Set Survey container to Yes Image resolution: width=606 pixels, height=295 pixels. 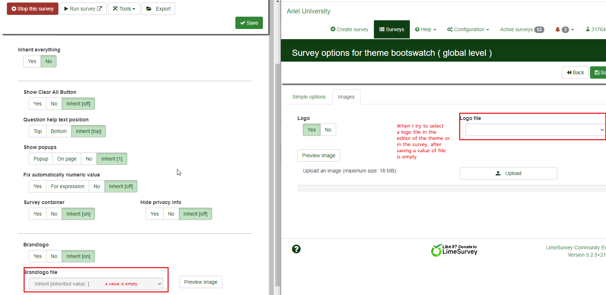click(38, 214)
